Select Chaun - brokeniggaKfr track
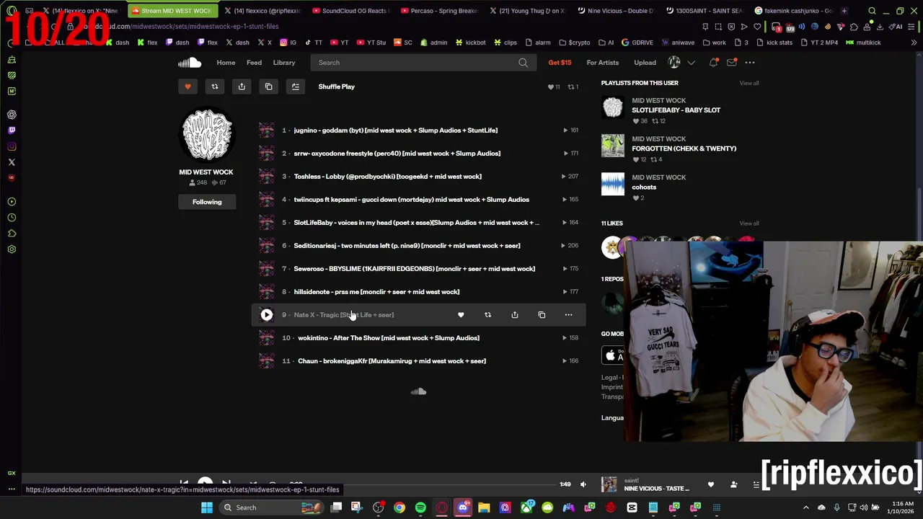923x519 pixels. click(x=392, y=361)
